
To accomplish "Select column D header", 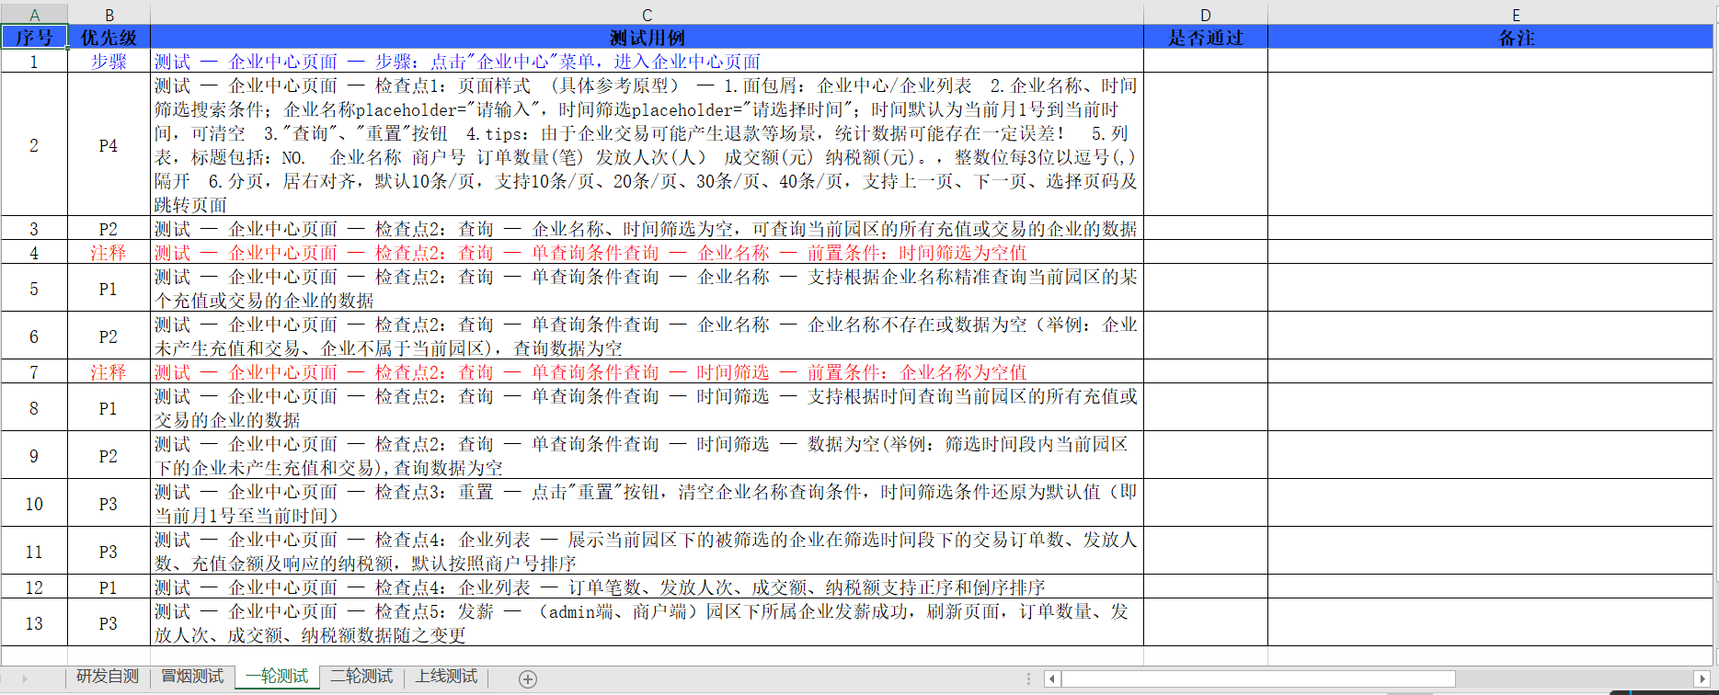I will click(1206, 15).
